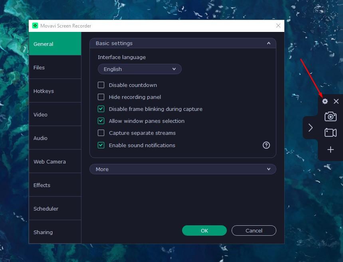
Task: Open the Hotkeys tab
Action: coord(55,91)
